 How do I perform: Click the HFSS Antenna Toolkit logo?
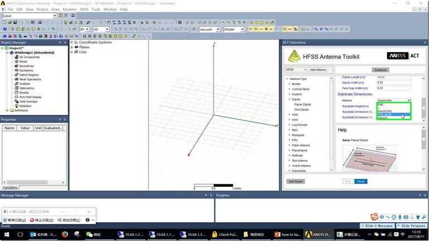(294, 56)
